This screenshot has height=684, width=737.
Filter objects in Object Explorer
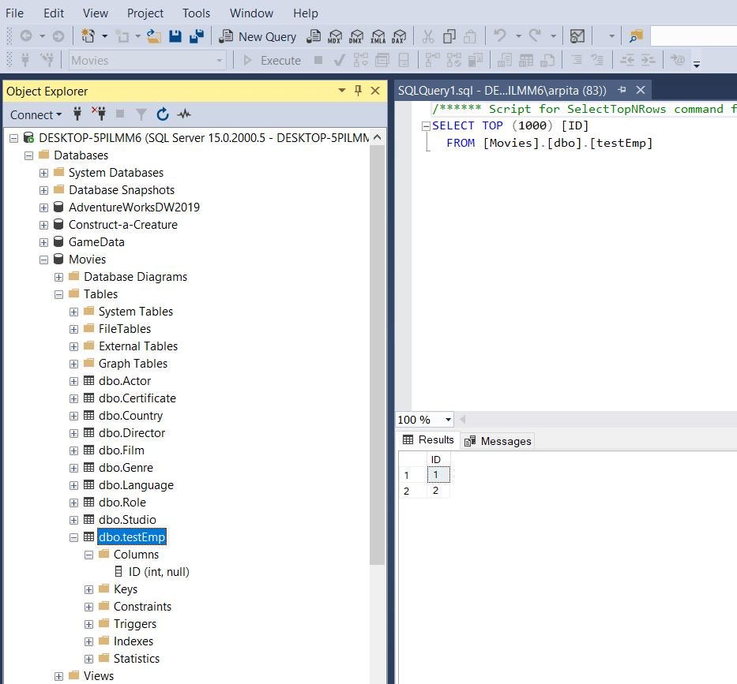[141, 114]
